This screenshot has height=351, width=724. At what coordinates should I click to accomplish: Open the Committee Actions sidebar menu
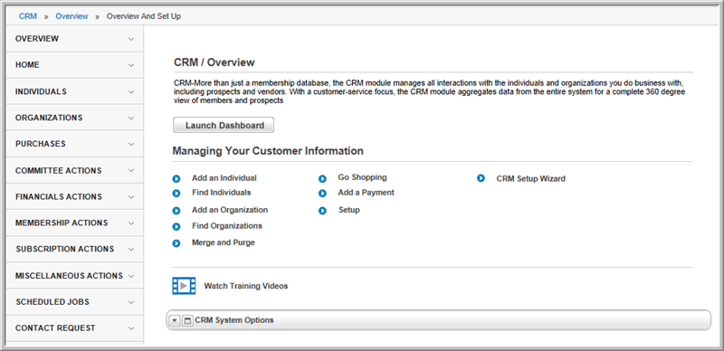[74, 170]
